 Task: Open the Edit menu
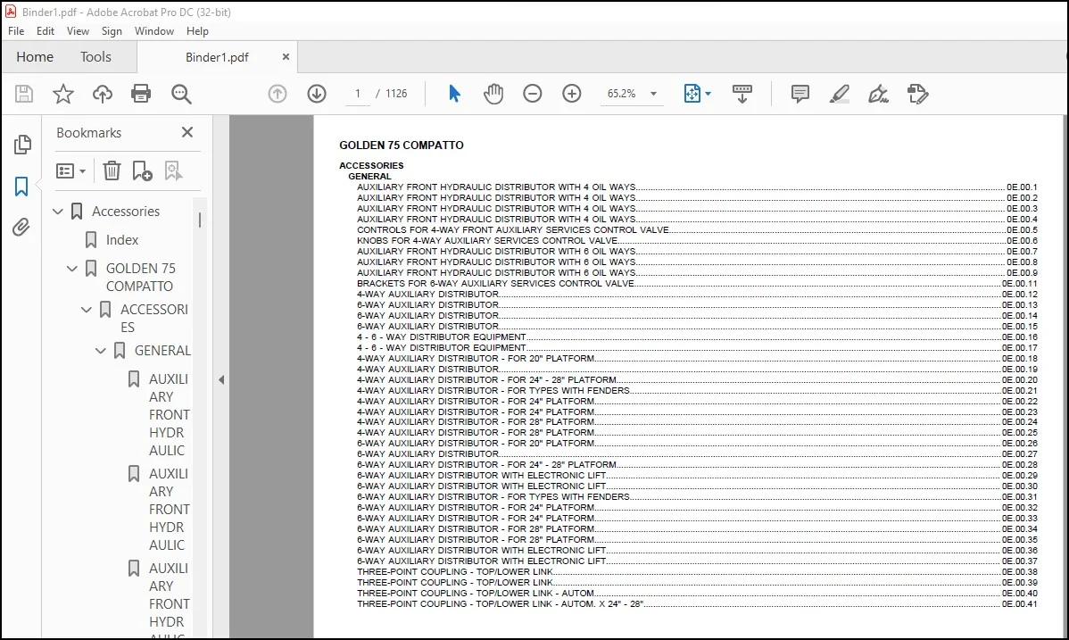pyautogui.click(x=46, y=31)
